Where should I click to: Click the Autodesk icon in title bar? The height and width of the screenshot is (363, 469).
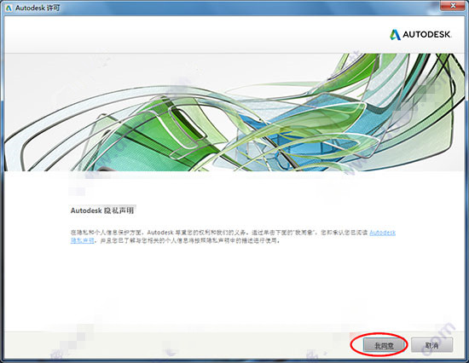(x=9, y=8)
